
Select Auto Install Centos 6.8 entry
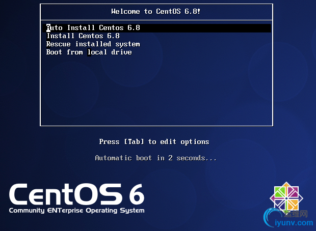156,28
